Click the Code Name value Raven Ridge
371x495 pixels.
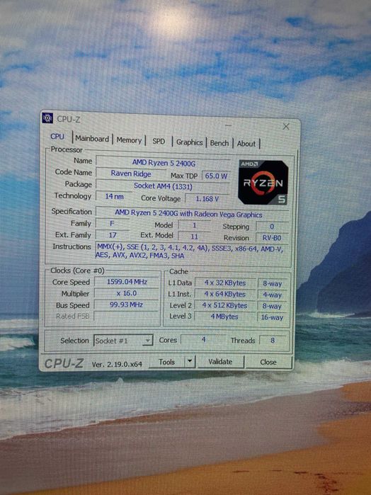pyautogui.click(x=131, y=173)
